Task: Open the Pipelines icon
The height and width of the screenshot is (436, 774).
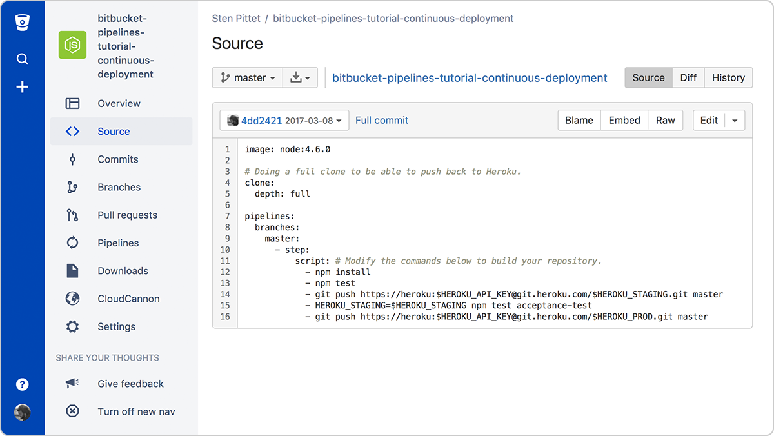Action: click(x=72, y=243)
